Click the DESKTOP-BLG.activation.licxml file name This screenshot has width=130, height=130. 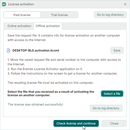pyautogui.click(x=36, y=50)
